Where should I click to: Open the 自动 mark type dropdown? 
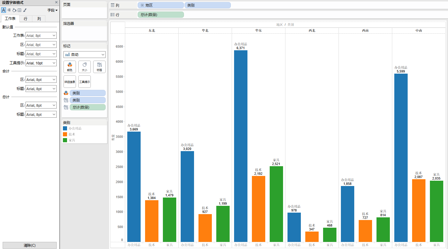[85, 54]
